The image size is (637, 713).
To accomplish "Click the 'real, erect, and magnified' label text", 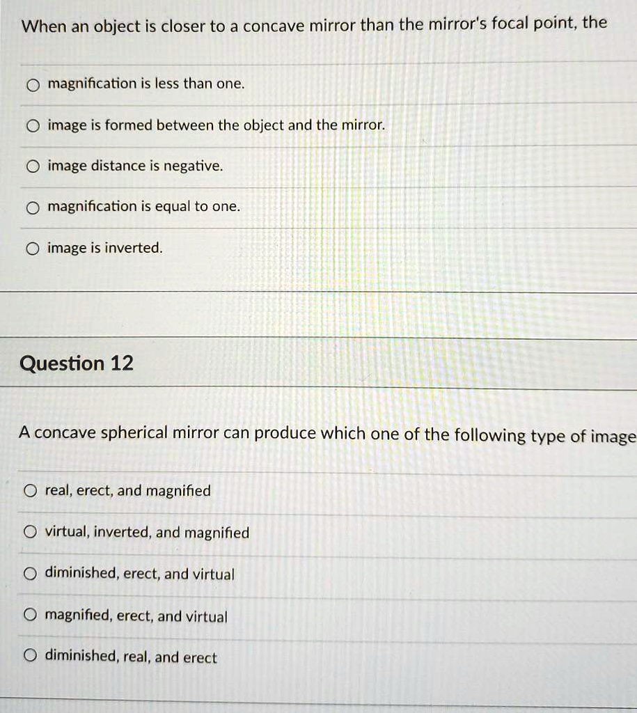I will [128, 491].
